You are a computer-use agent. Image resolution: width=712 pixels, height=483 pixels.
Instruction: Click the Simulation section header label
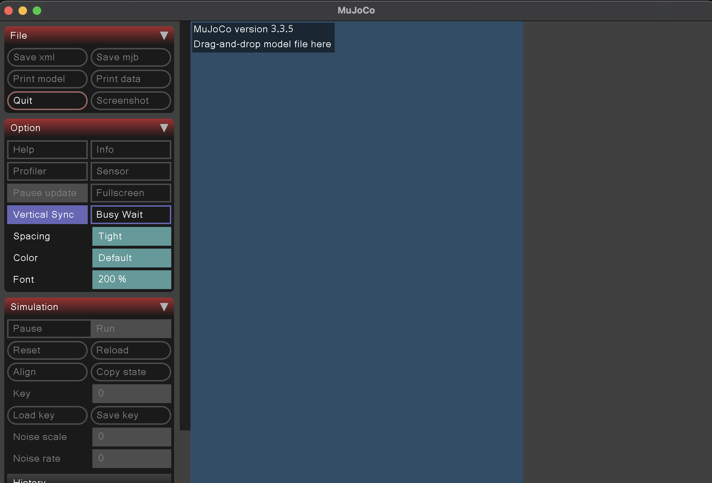[34, 307]
